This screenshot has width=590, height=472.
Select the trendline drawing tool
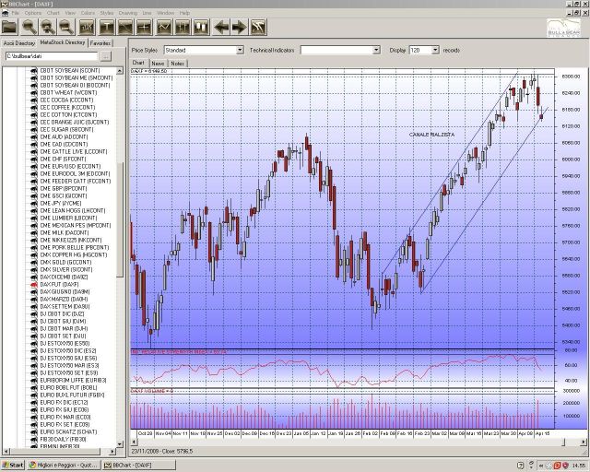[125, 27]
